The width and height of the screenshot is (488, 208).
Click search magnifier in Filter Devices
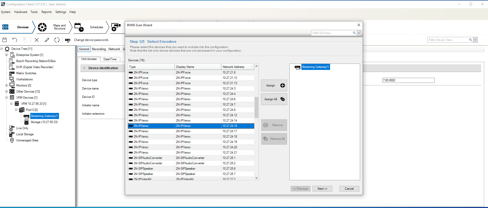pos(354,33)
